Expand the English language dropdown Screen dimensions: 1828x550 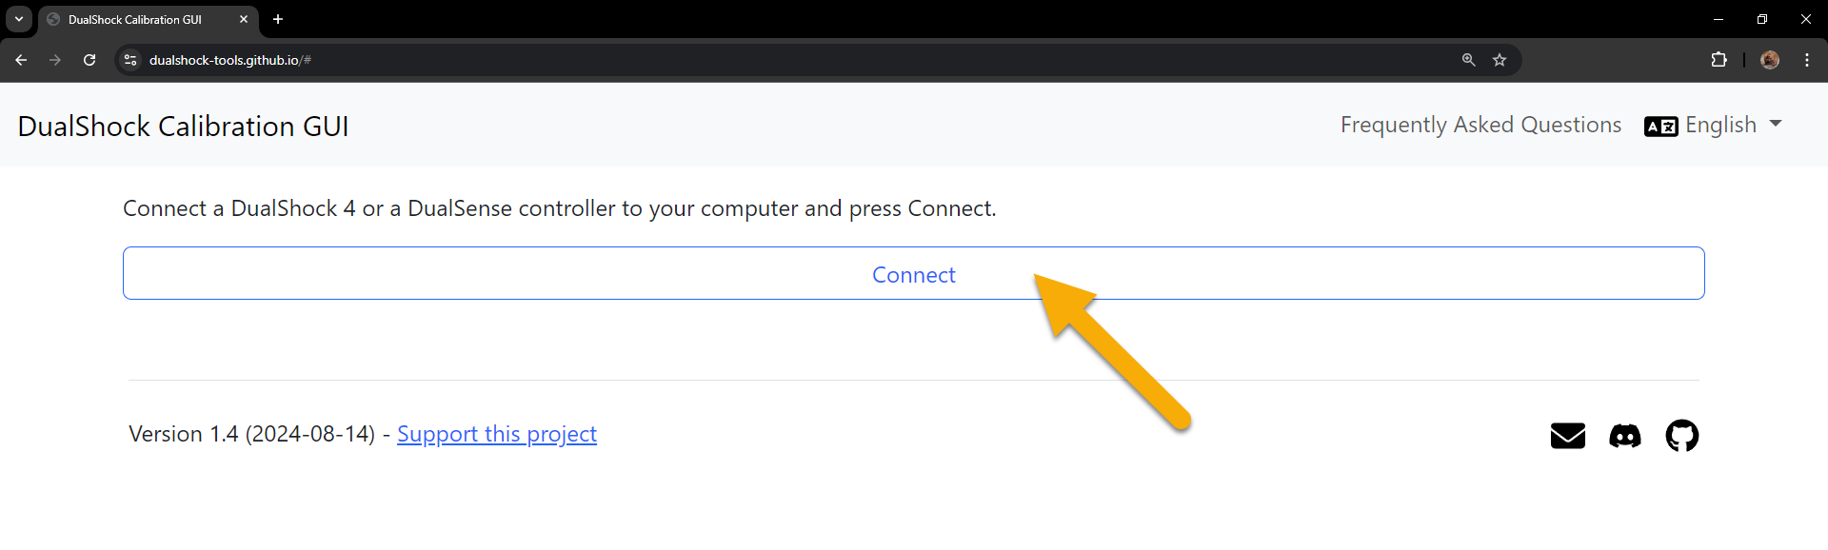click(x=1714, y=125)
